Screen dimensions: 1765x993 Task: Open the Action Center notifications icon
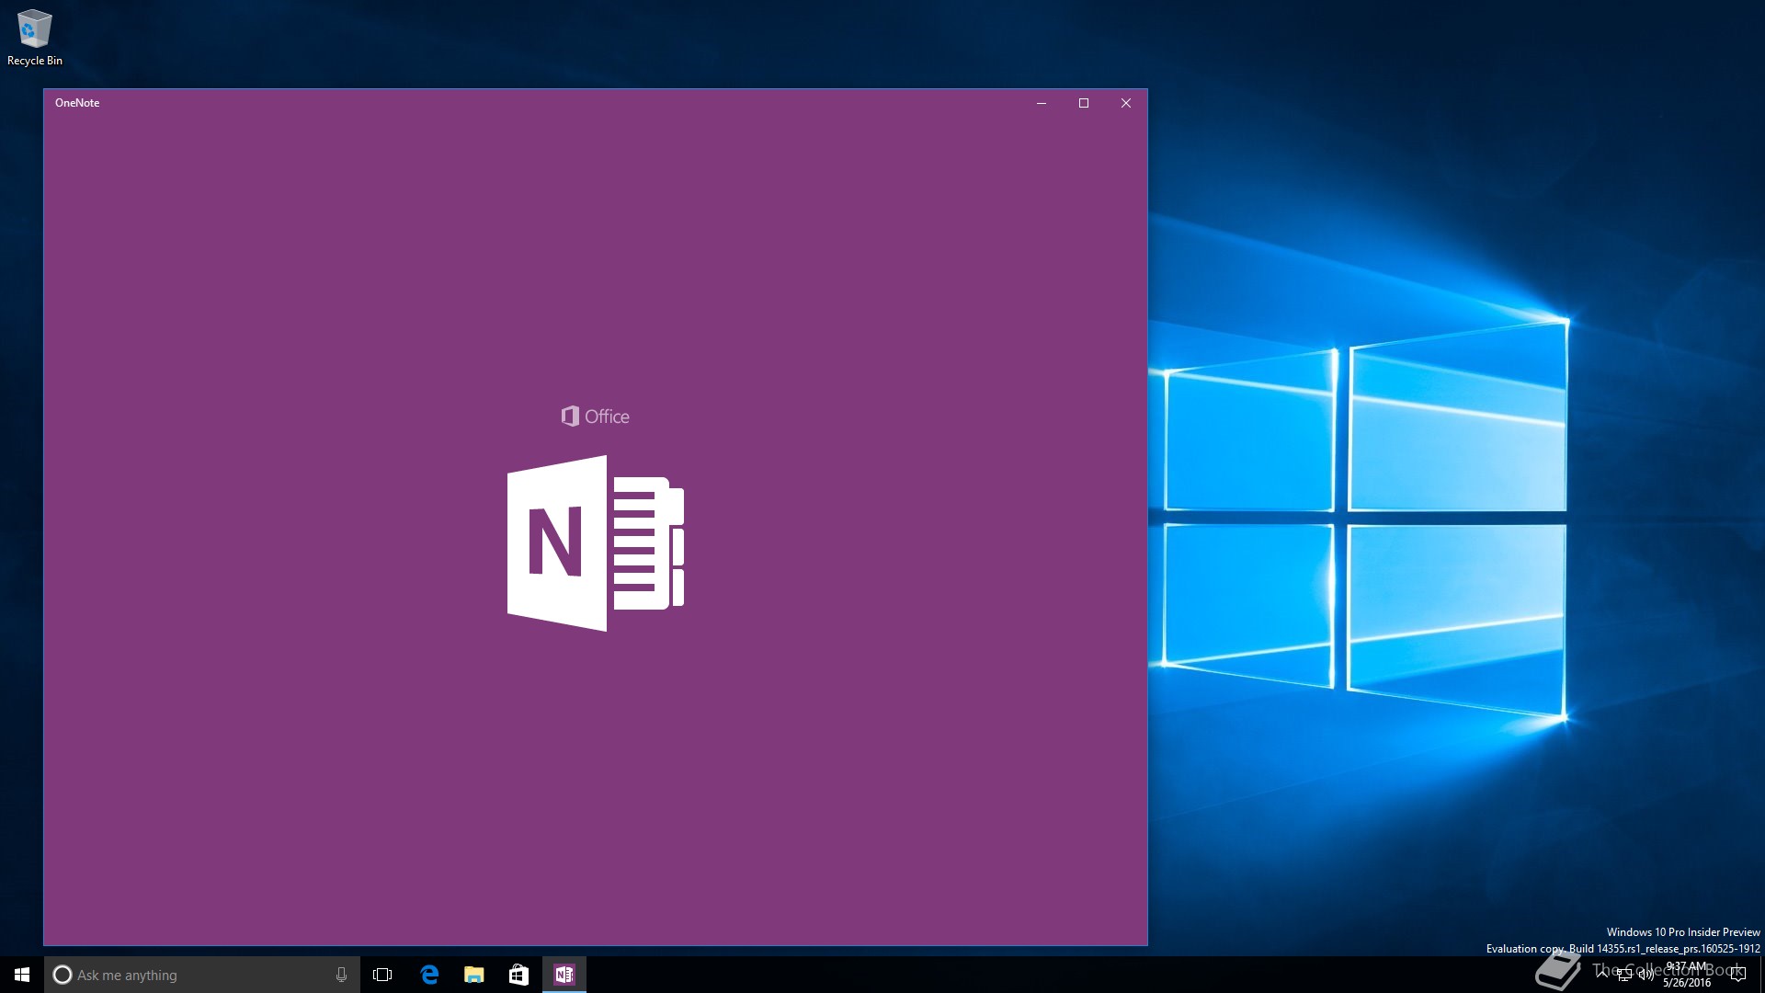1737,975
